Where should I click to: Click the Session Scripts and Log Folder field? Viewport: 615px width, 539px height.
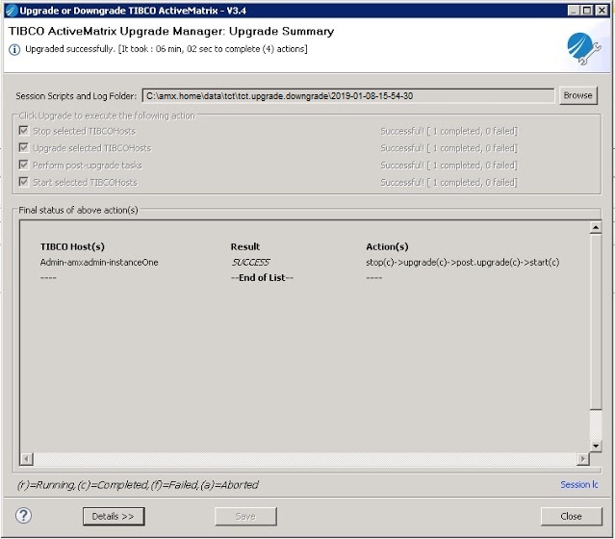348,95
